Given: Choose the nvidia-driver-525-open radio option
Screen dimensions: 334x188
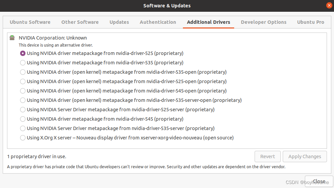Looking at the screenshot, I should click(x=23, y=81).
